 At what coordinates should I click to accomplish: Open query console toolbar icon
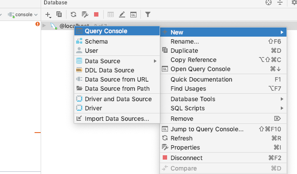pyautogui.click(x=133, y=14)
